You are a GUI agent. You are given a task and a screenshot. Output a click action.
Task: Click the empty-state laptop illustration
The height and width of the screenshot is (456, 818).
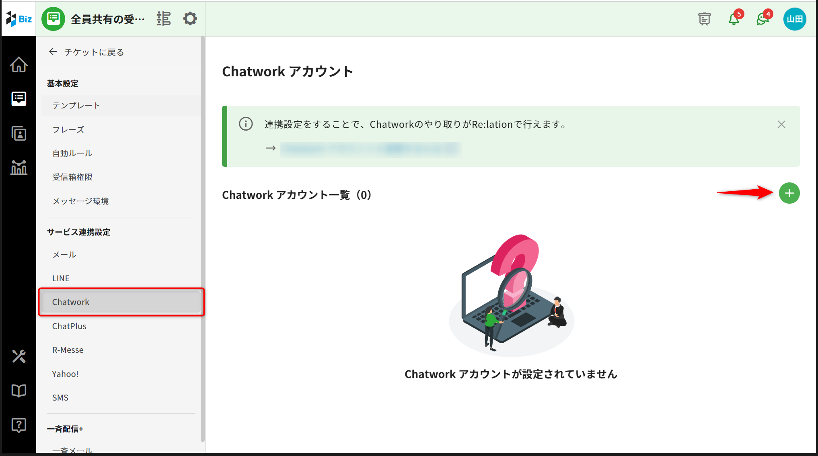coord(511,295)
